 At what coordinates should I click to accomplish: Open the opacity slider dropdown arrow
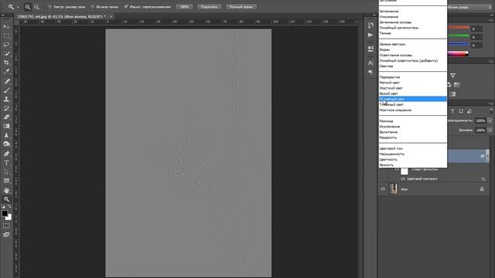coord(490,120)
